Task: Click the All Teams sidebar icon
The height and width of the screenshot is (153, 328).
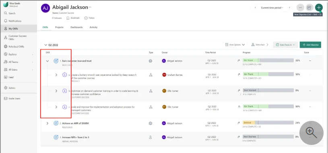Action: [x=6, y=62]
